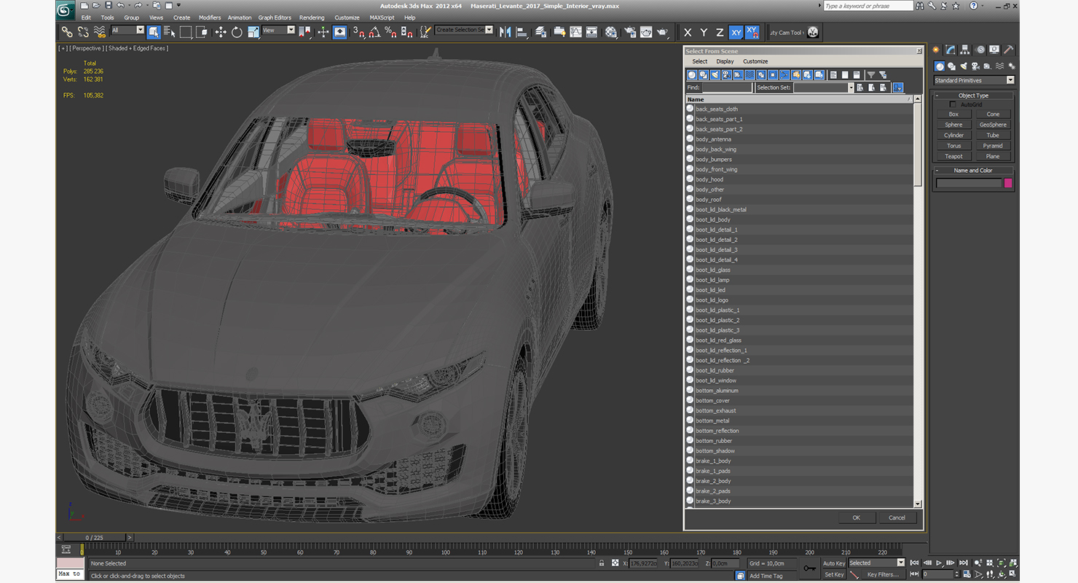This screenshot has height=583, width=1078.
Task: Click the Find input field
Action: [726, 87]
